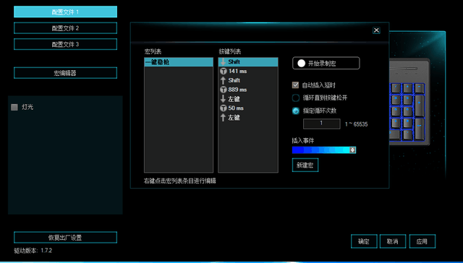Screen dimensions: 463x263
Task: Select the Shift key-up arrow icon
Action: coord(224,80)
